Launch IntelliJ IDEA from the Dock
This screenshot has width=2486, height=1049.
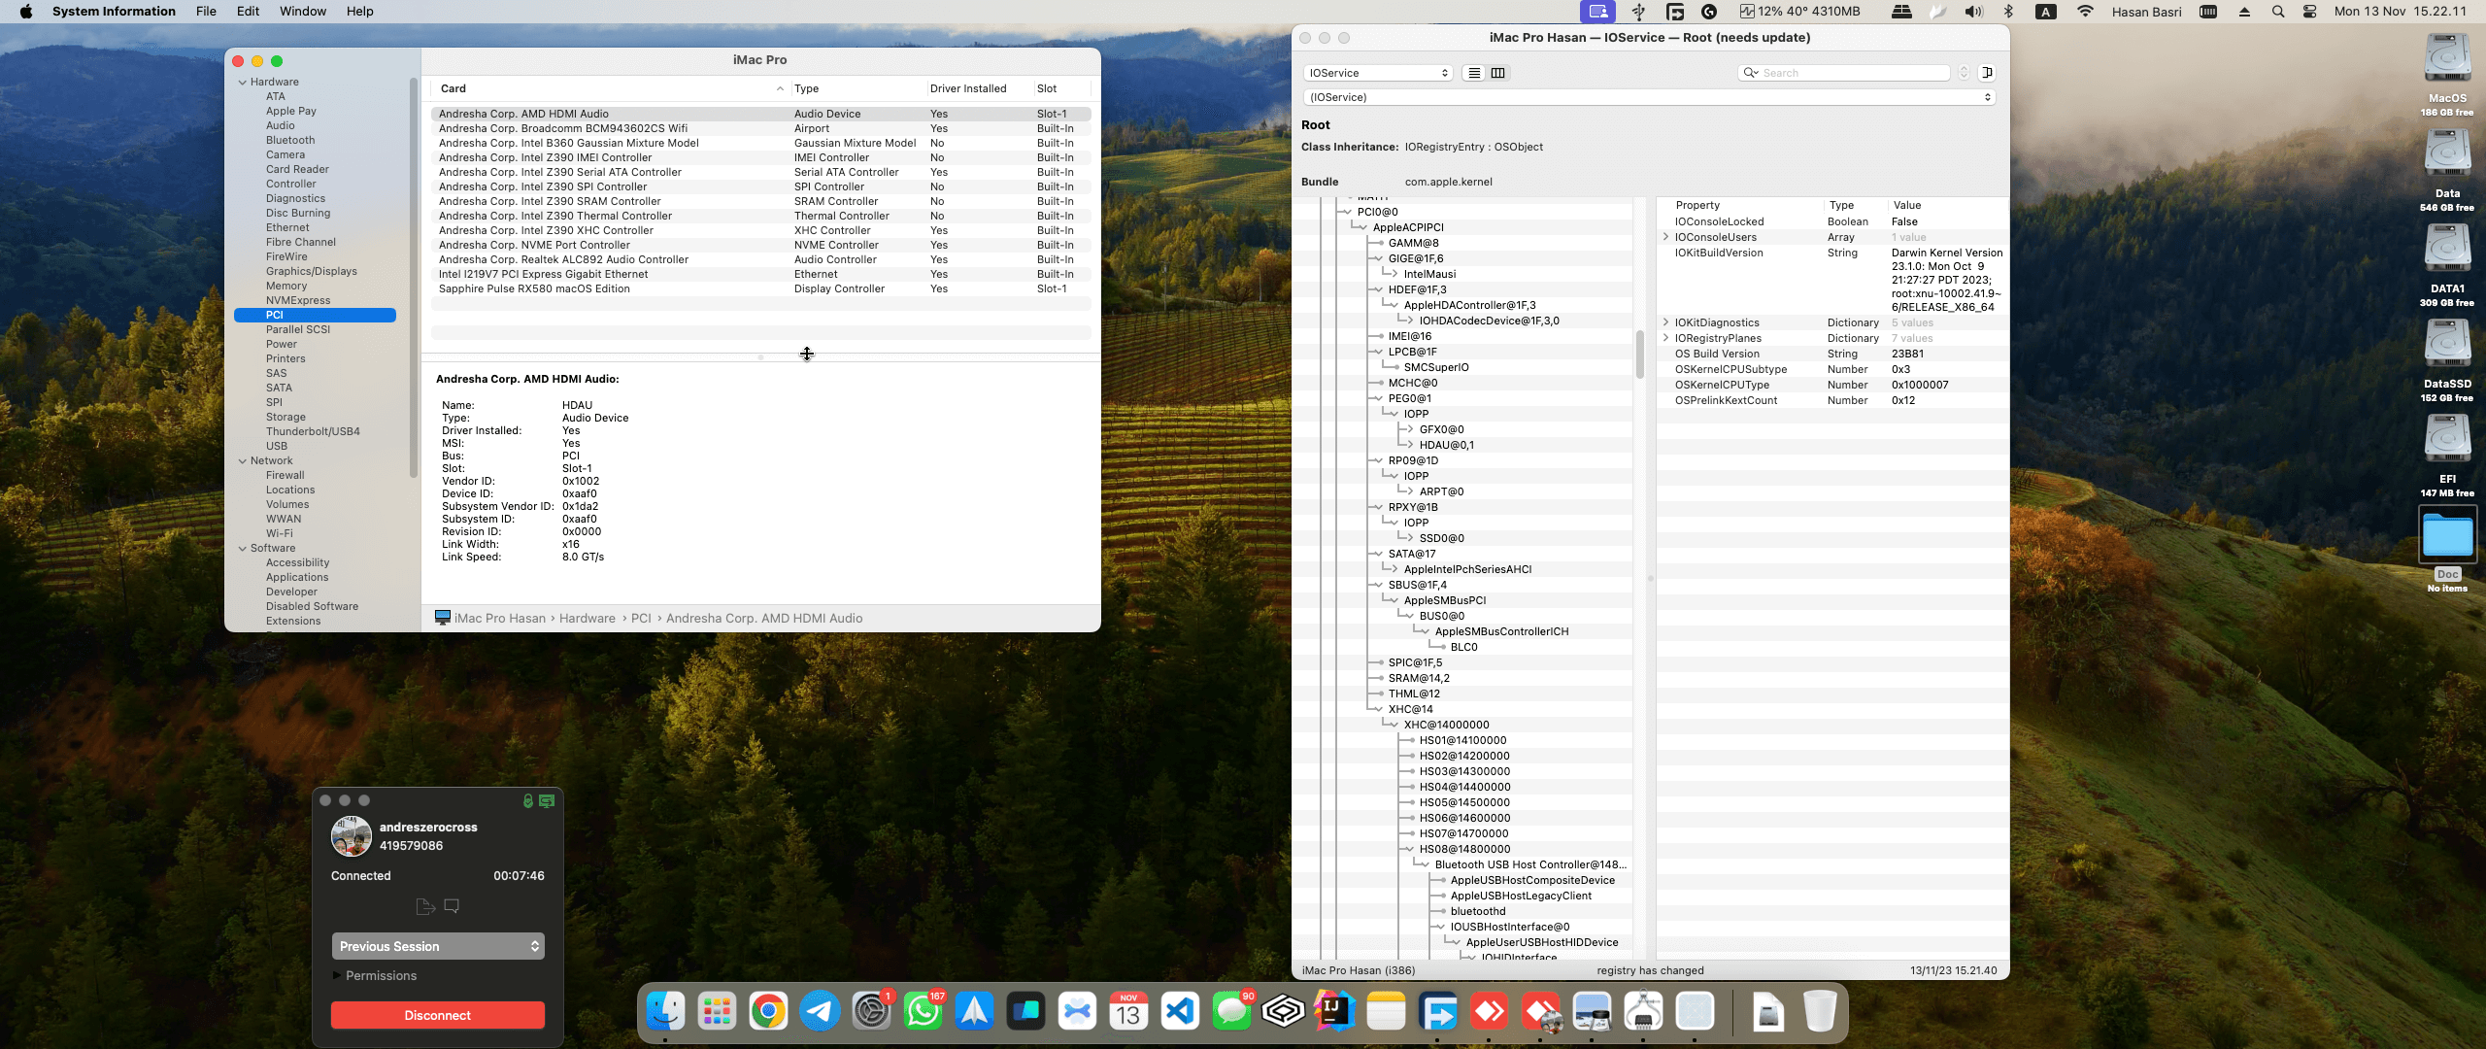click(x=1334, y=1012)
